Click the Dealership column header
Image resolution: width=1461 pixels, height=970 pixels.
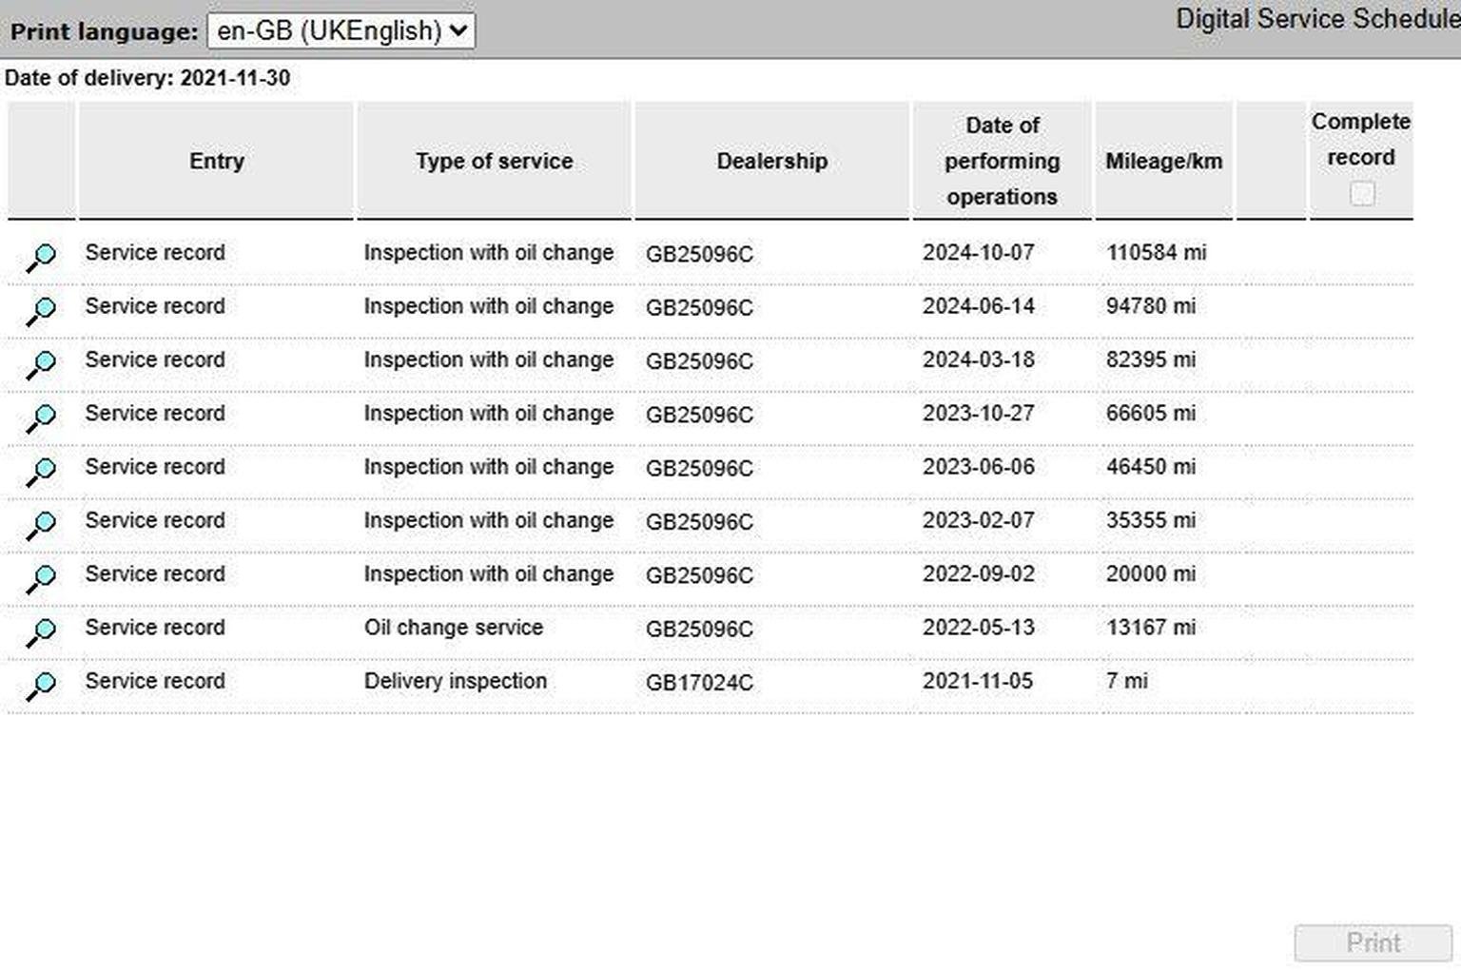(771, 161)
